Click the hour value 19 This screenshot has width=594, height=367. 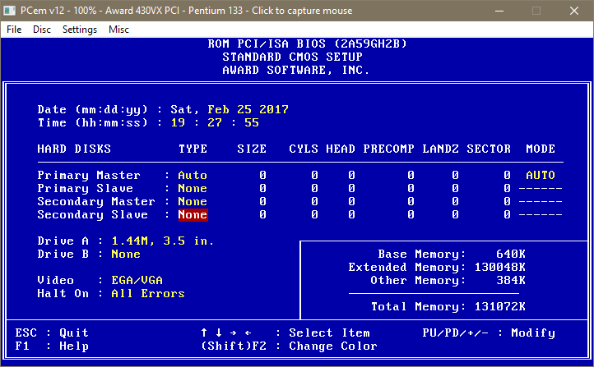(x=178, y=122)
